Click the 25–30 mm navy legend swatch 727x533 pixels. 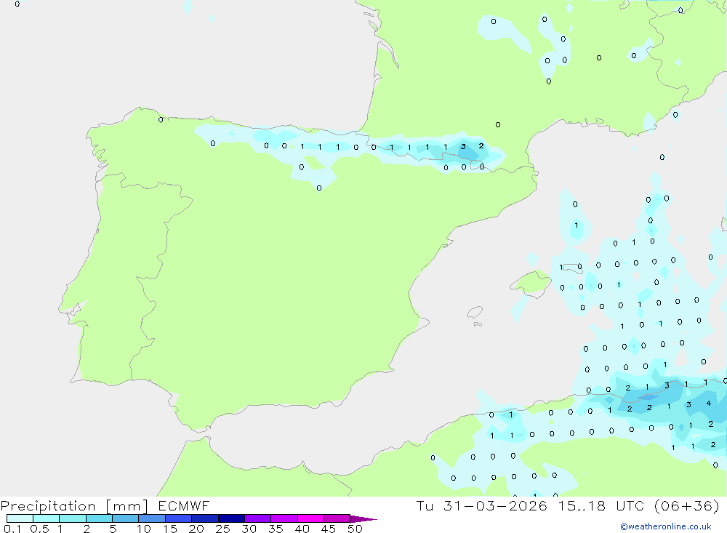231,518
